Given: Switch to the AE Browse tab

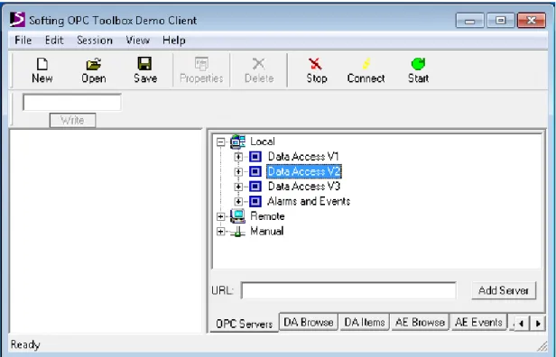Looking at the screenshot, I should [420, 322].
